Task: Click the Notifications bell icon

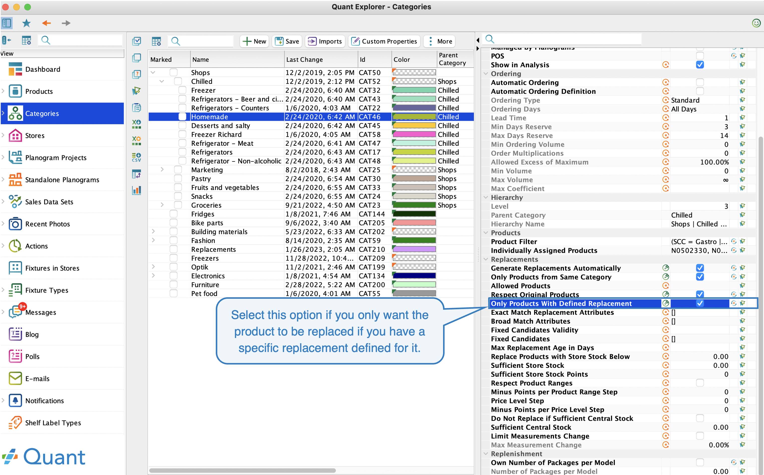Action: click(x=15, y=400)
